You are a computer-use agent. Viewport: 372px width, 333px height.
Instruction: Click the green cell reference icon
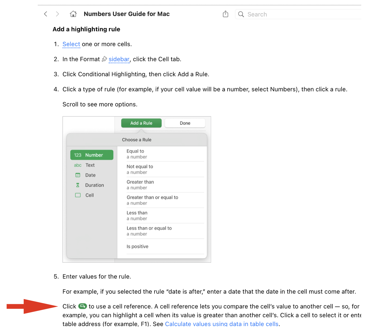pos(82,306)
